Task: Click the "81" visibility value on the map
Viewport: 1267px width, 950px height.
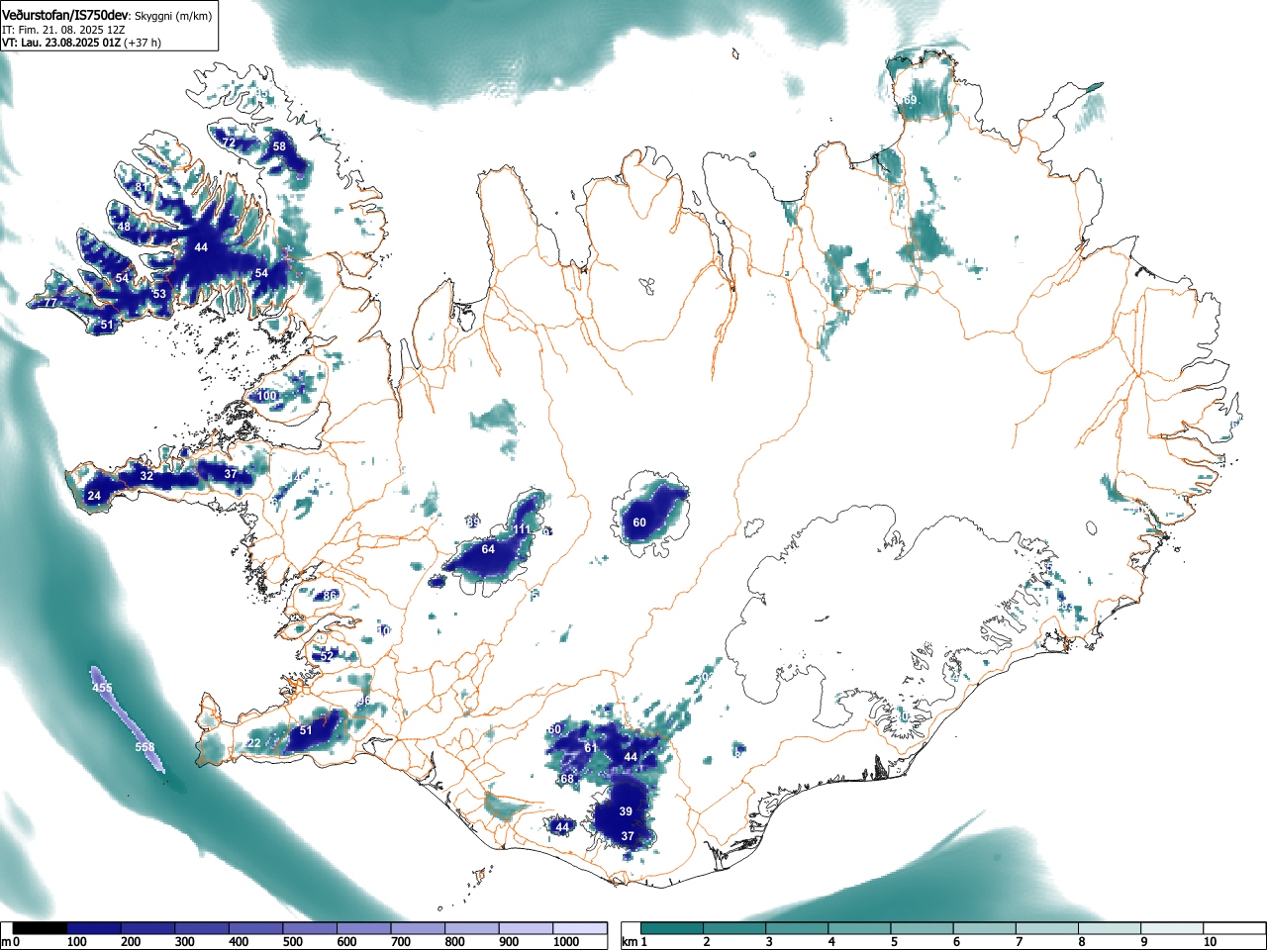Action: click(x=142, y=187)
